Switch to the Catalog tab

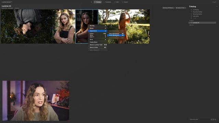point(98,2)
